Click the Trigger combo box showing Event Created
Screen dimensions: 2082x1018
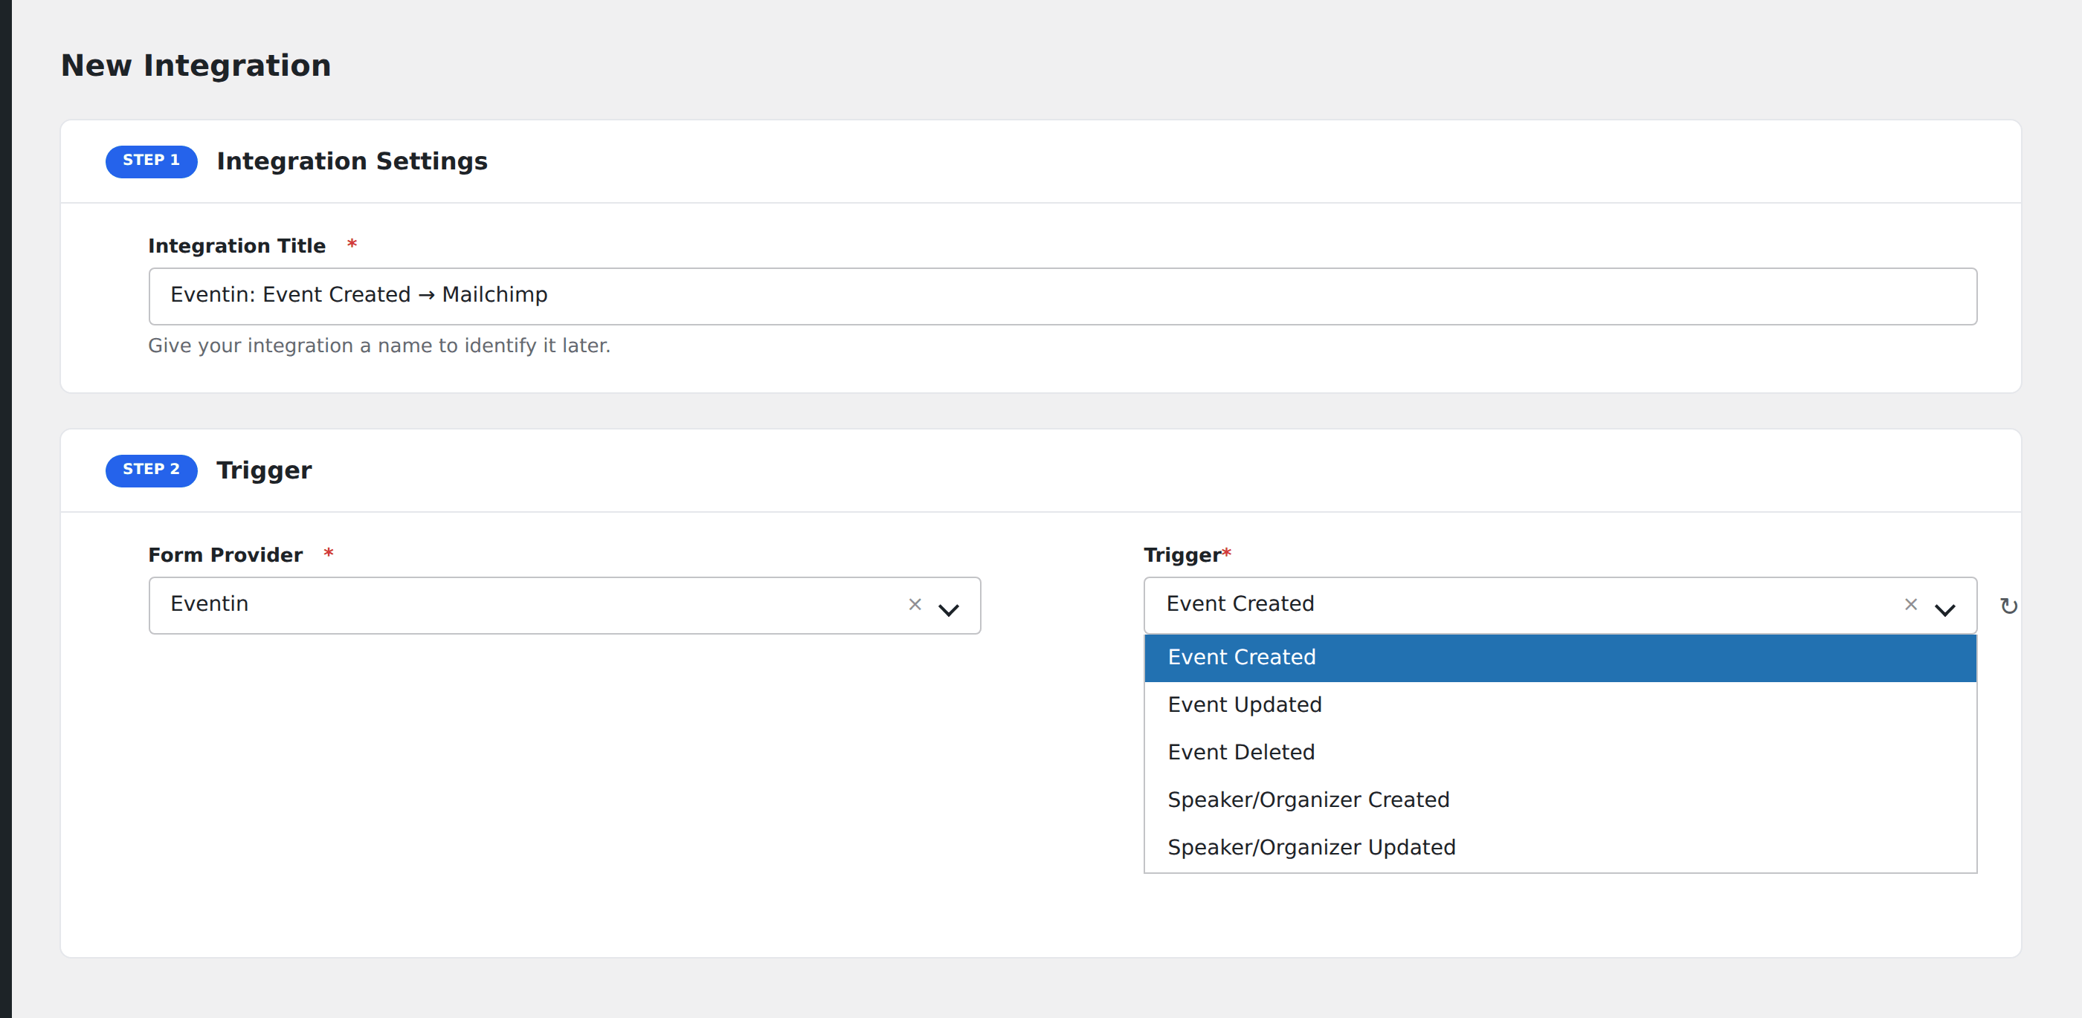click(x=1559, y=605)
